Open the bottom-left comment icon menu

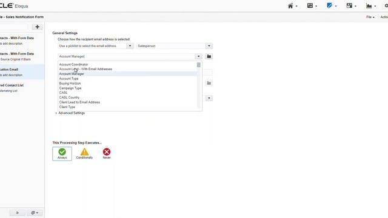tap(35, 213)
